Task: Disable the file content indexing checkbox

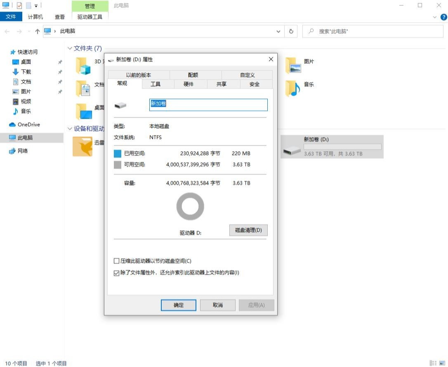Action: point(116,273)
